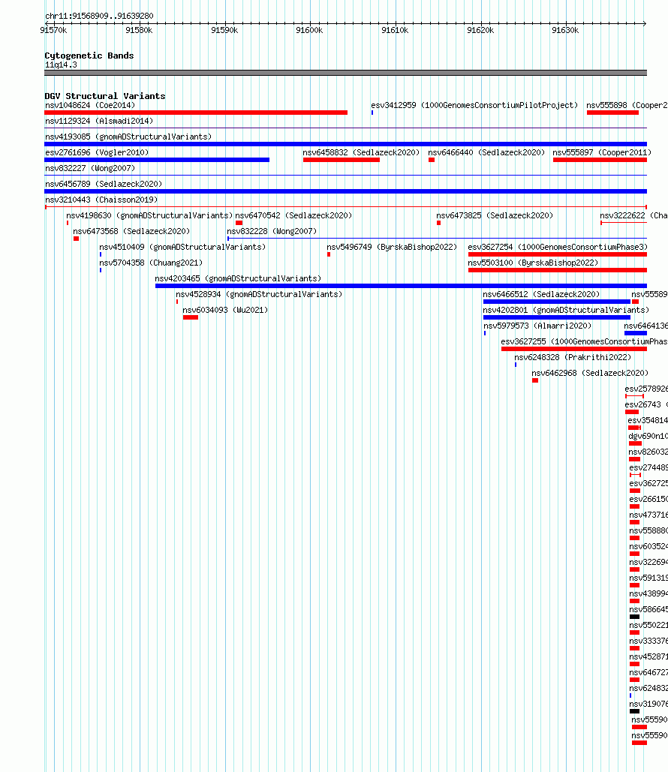The image size is (668, 772).
Task: Click the 11q14.3 band label
Action: [61, 65]
